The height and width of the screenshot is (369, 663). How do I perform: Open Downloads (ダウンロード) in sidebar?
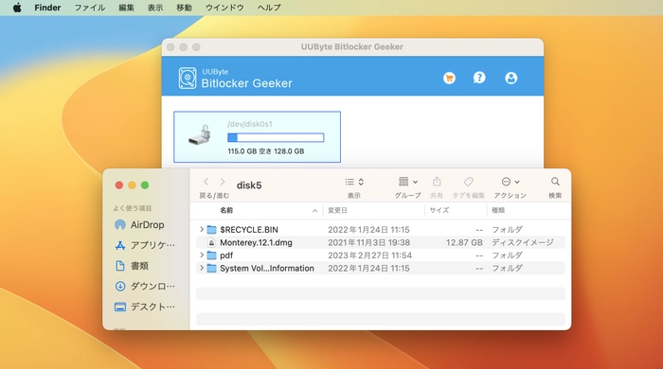click(145, 287)
